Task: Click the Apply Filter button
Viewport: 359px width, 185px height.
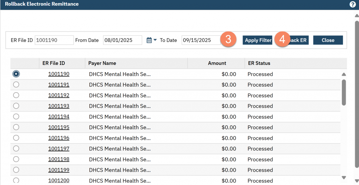Action: point(258,40)
